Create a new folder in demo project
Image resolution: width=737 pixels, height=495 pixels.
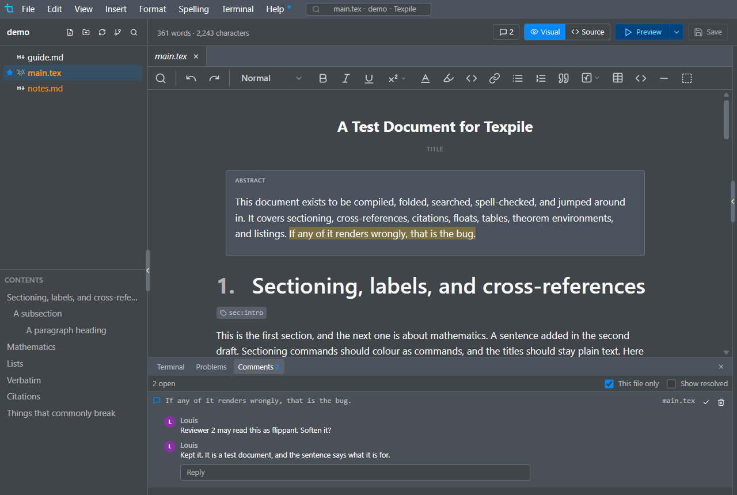[86, 32]
